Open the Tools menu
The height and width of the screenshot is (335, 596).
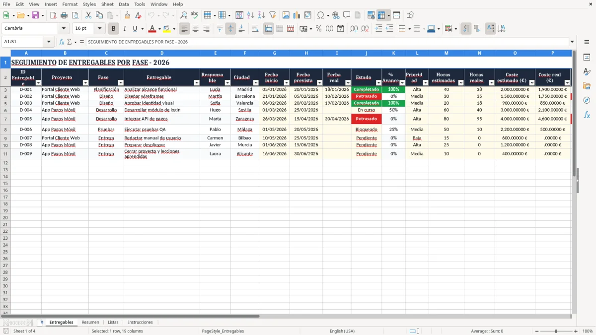pos(140,4)
